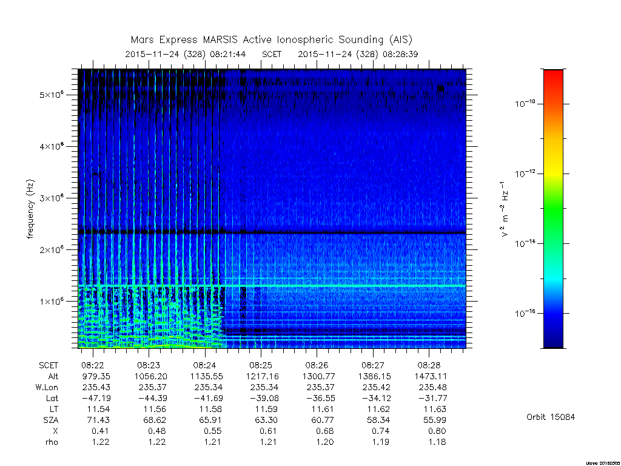
Task: Click the Lat row label
Action: pos(52,398)
